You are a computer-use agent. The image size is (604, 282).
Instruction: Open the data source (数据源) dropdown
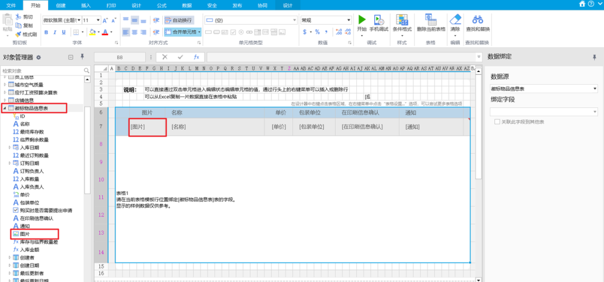point(544,89)
